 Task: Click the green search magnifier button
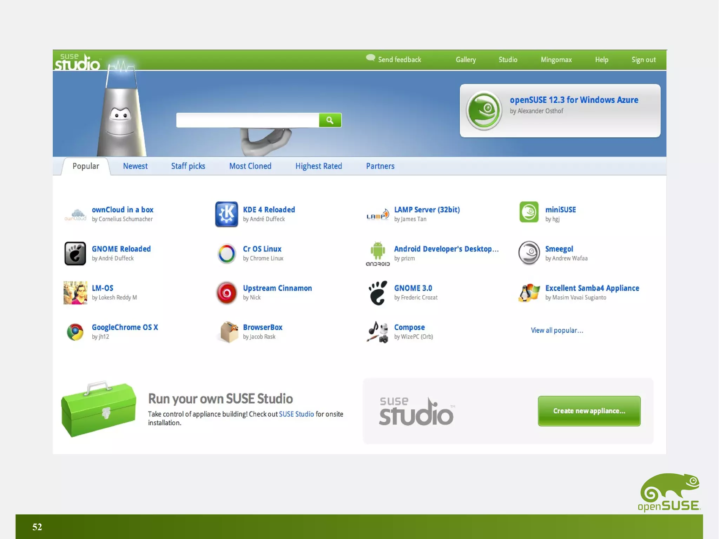coord(330,120)
